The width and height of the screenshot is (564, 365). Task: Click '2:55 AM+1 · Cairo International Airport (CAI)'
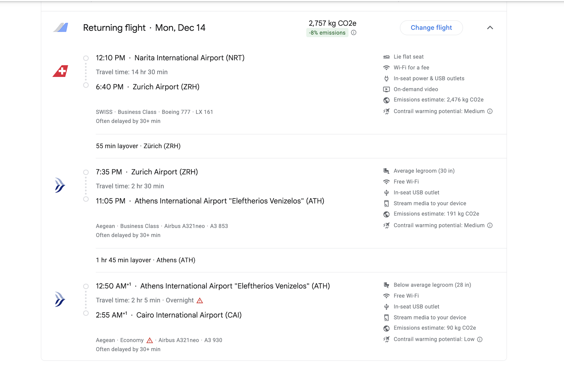coord(169,315)
